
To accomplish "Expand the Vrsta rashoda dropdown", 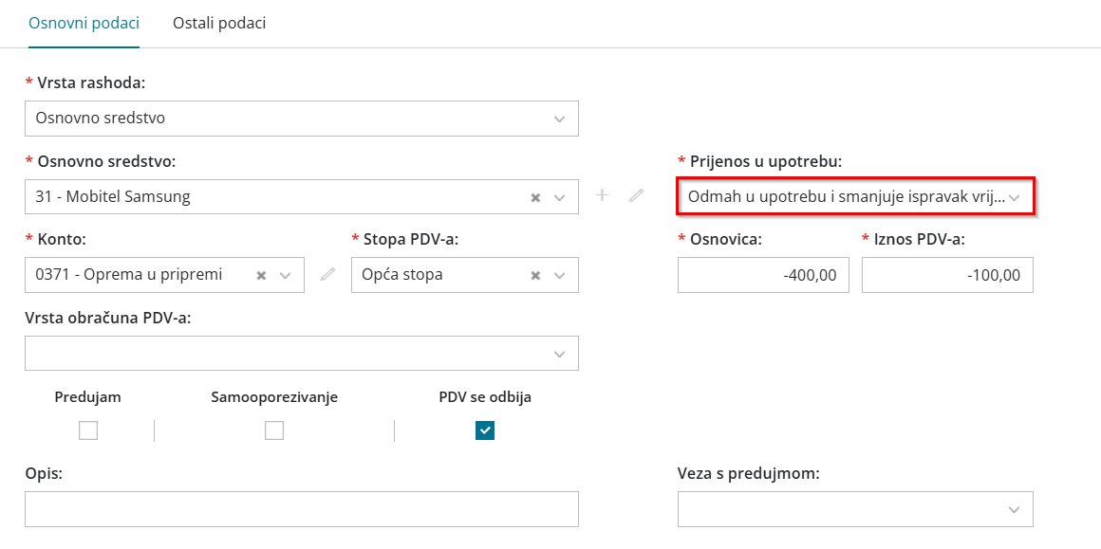I will [560, 119].
